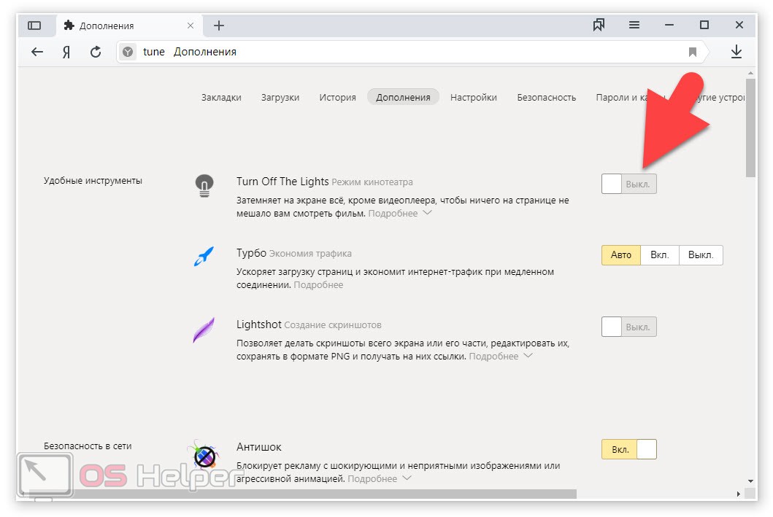Click the Lightshot feather icon

point(204,330)
